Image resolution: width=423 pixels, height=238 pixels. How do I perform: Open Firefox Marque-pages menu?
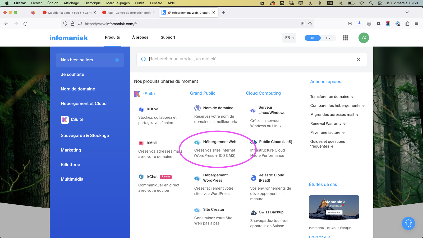(x=118, y=3)
